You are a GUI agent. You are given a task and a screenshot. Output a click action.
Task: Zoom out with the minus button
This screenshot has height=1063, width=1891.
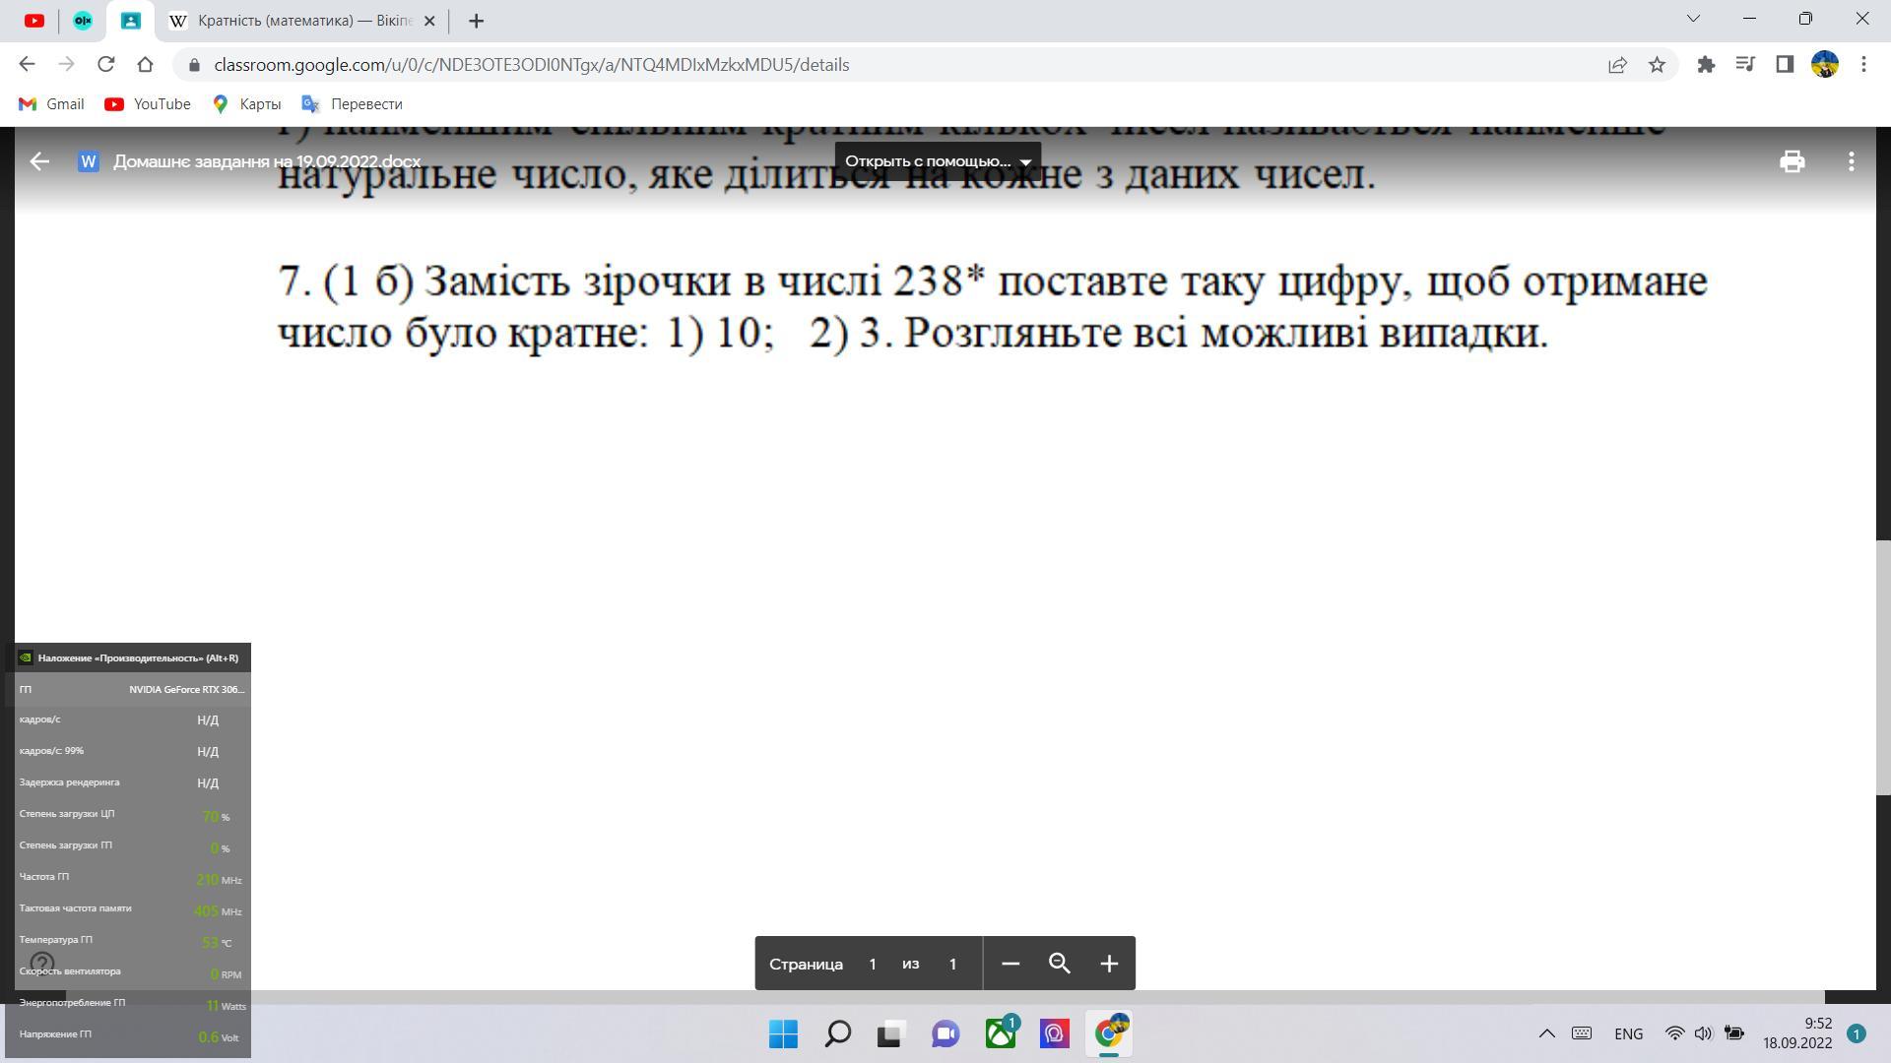pos(1010,964)
